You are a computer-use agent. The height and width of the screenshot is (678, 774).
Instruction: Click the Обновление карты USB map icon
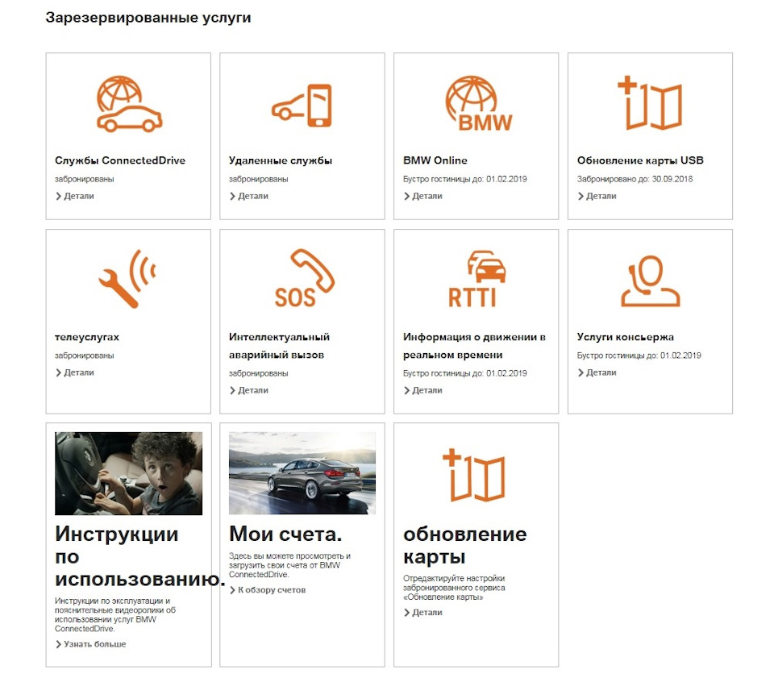650,103
